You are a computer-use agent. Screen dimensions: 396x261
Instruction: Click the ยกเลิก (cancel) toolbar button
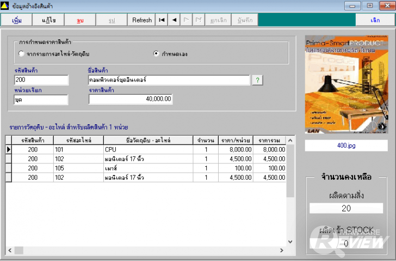(218, 20)
